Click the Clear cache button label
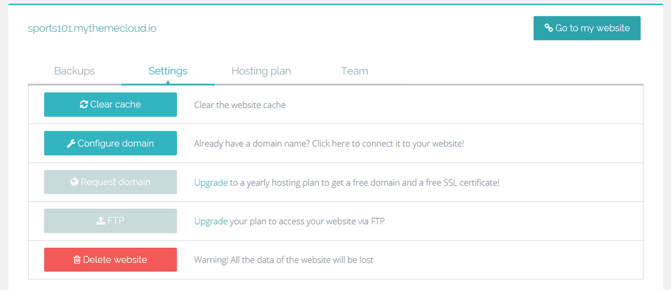This screenshot has height=290, width=671. pyautogui.click(x=115, y=104)
